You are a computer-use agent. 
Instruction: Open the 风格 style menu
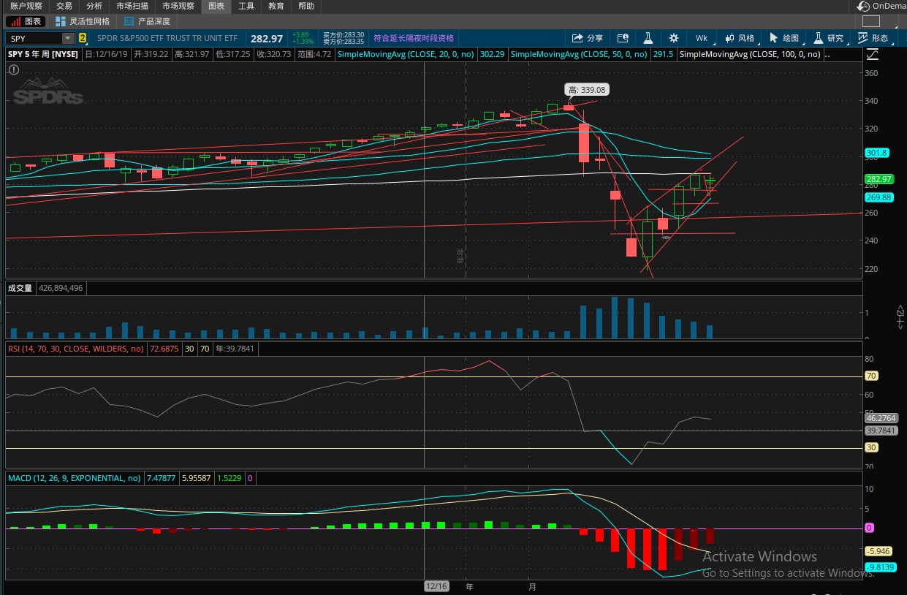[739, 38]
